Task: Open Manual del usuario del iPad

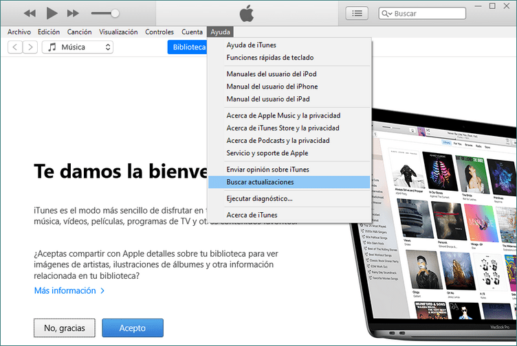Action: (289, 99)
